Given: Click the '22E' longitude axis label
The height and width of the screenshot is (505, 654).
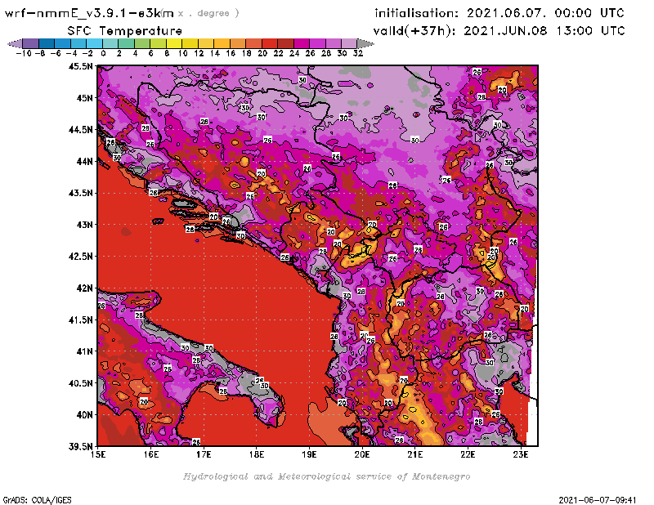Looking at the screenshot, I should 468,454.
